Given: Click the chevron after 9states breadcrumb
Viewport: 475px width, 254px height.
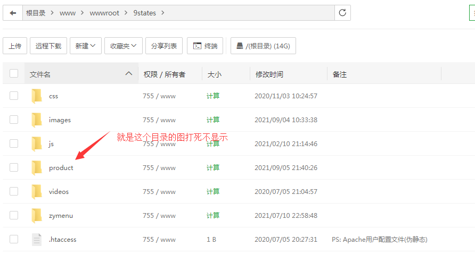Looking at the screenshot, I should point(162,13).
